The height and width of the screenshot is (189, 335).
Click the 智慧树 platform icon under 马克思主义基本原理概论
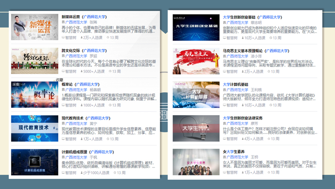tap(225, 71)
